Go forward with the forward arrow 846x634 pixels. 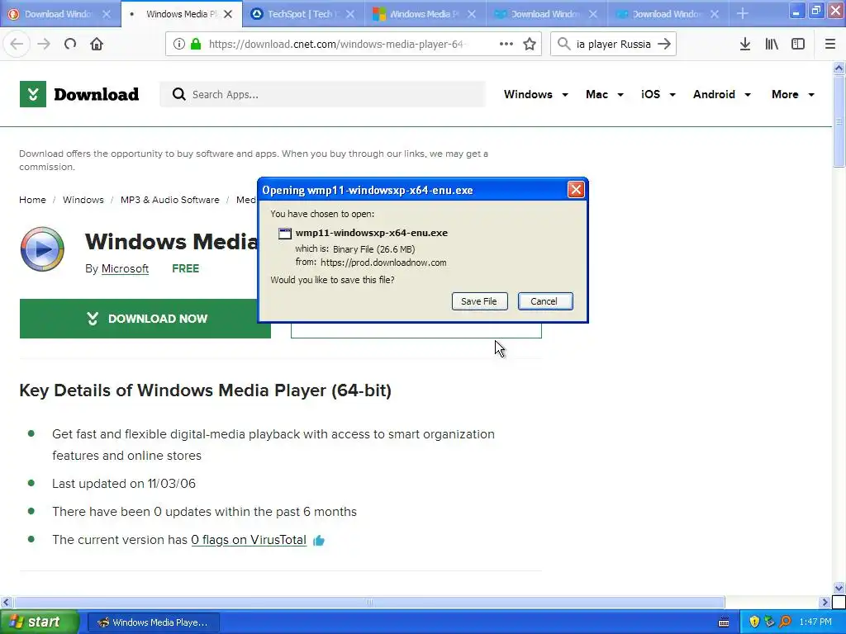[x=44, y=45]
